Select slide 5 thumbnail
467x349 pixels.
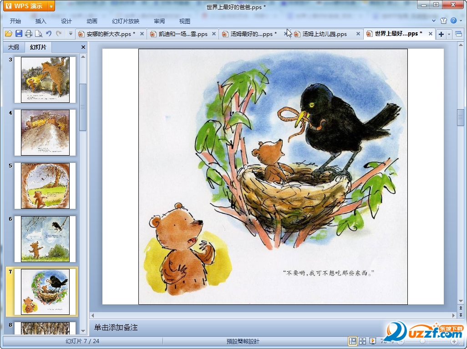point(45,186)
